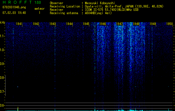Click the 0.6 frequency axis label
This screenshot has width=175, height=111.
click(2, 105)
